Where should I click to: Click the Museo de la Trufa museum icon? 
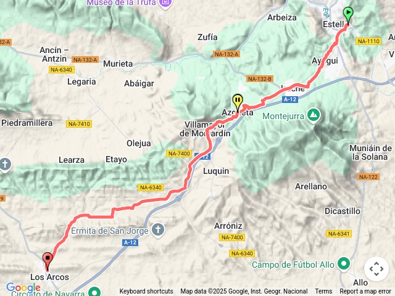tap(165, 4)
